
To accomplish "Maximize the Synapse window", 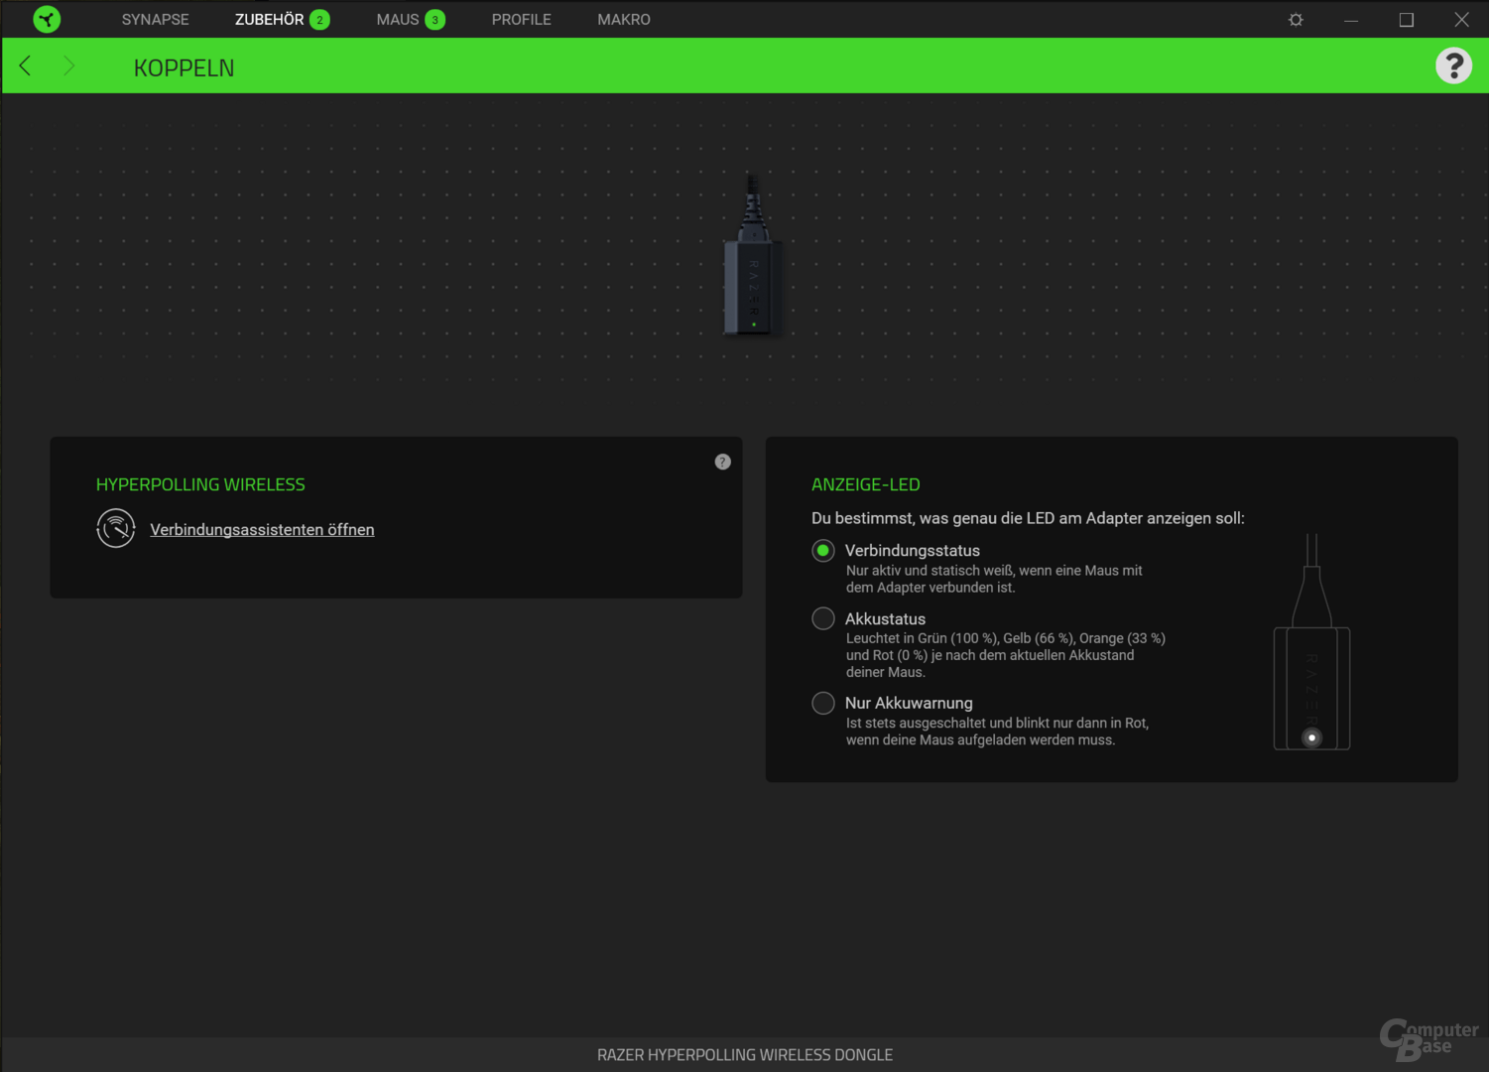I will (1406, 19).
